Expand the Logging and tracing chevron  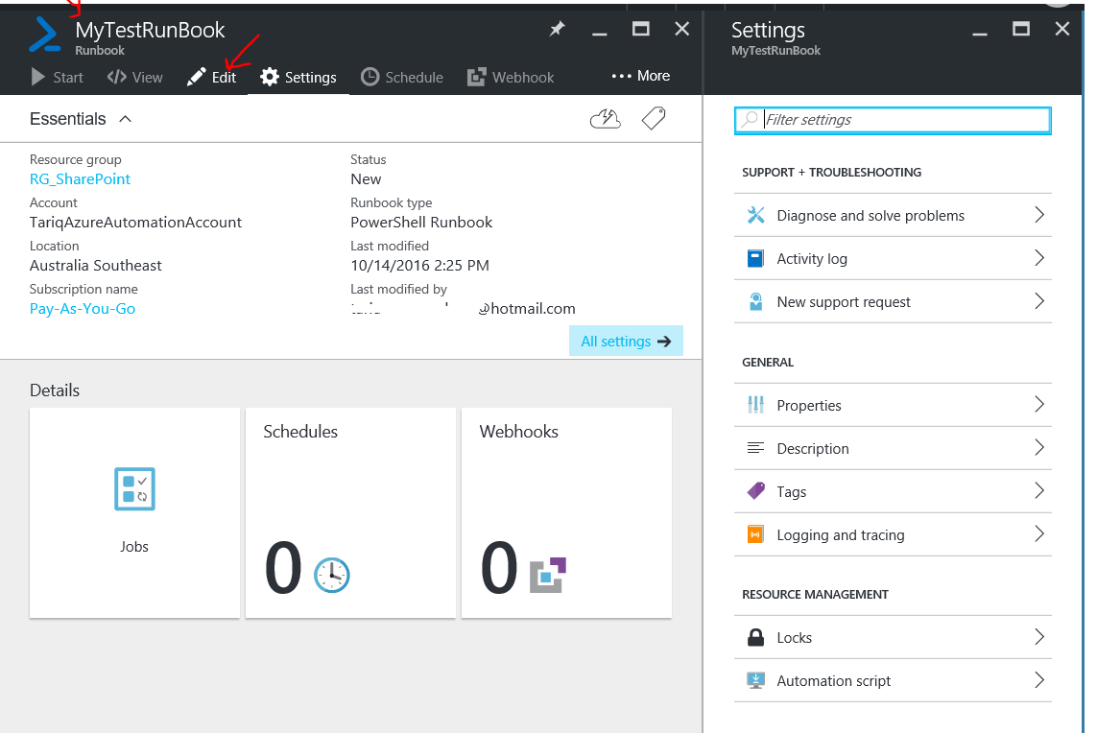(x=1039, y=534)
